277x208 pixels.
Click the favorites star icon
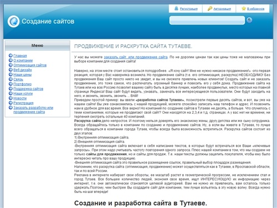(x=244, y=8)
